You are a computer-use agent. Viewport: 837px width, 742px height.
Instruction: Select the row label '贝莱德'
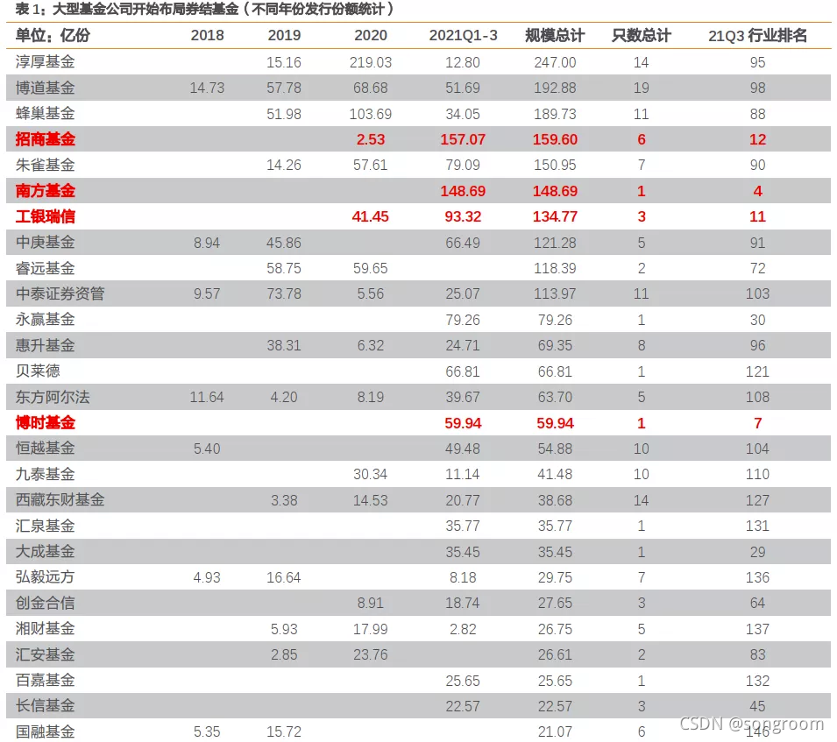click(x=38, y=371)
